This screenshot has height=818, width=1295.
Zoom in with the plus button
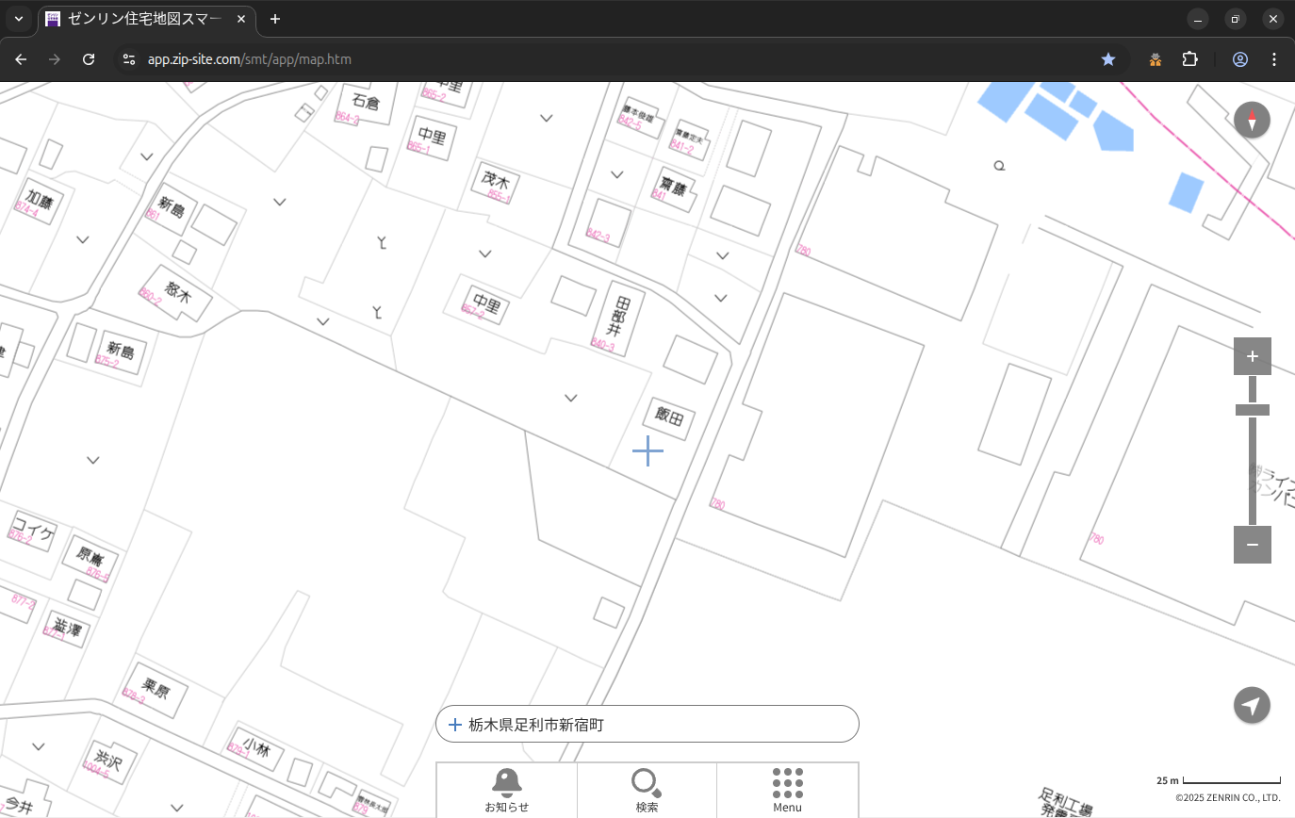(x=1252, y=356)
